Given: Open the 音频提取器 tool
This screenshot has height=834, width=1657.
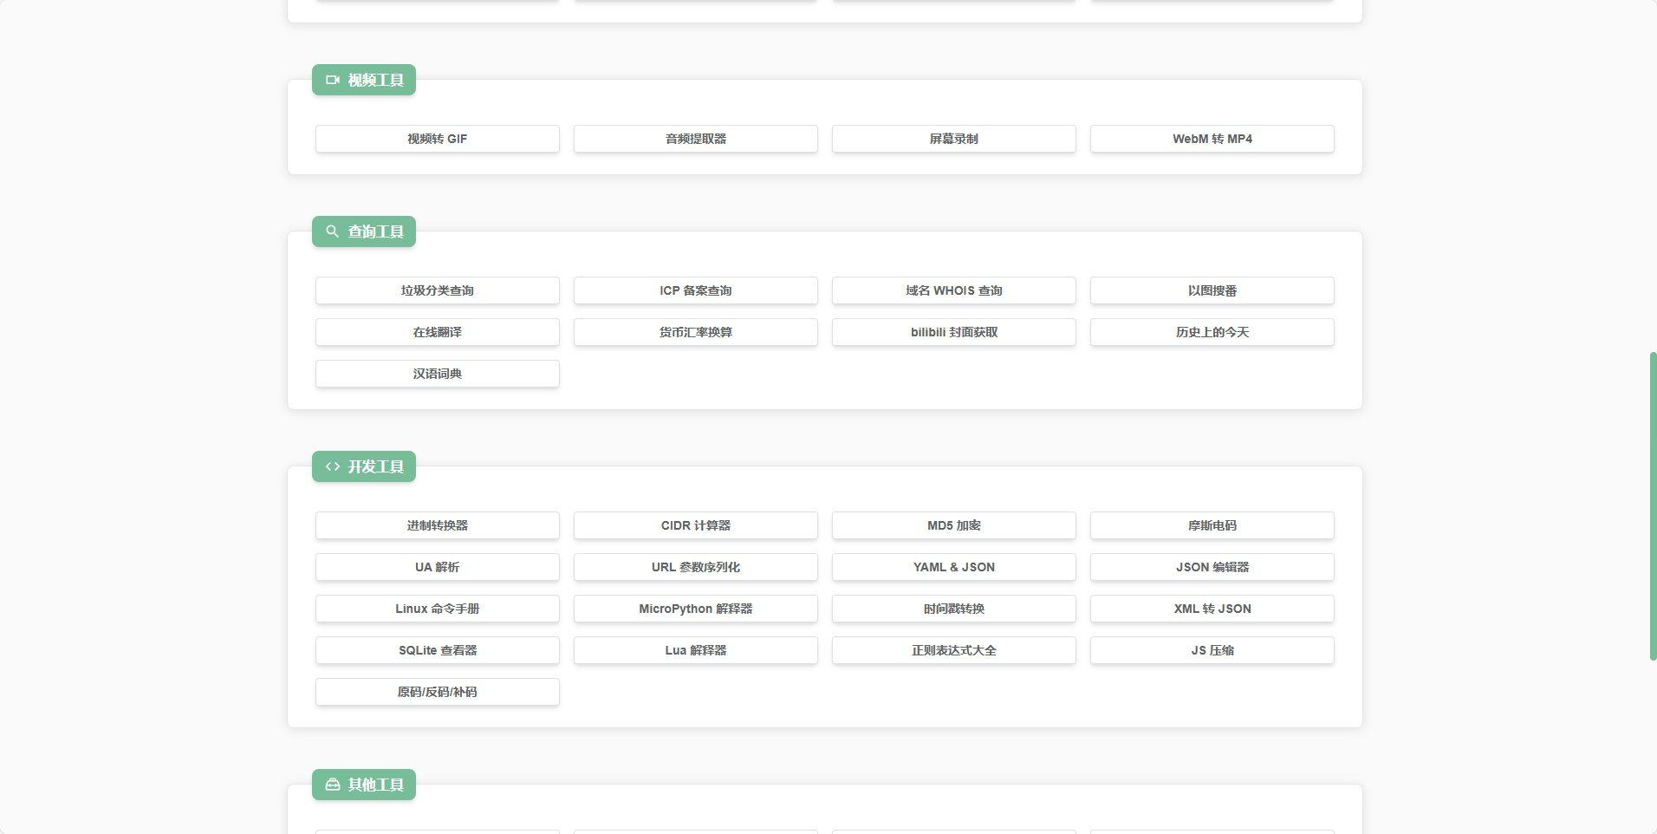Looking at the screenshot, I should 695,139.
